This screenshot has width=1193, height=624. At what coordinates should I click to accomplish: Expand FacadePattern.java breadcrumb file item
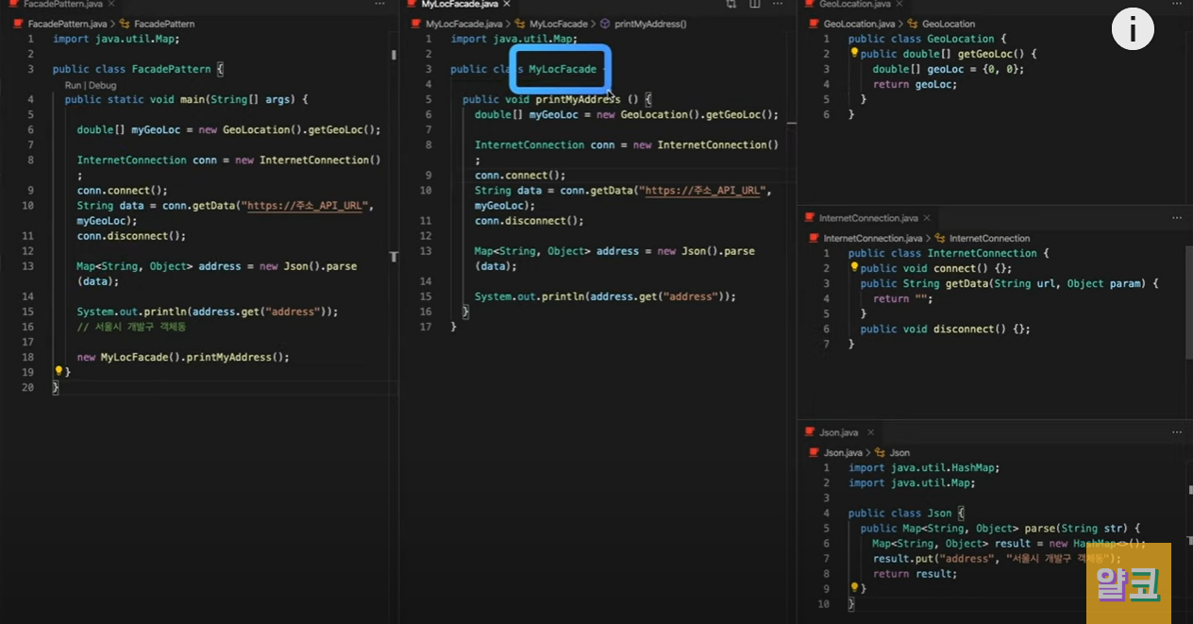pyautogui.click(x=66, y=23)
